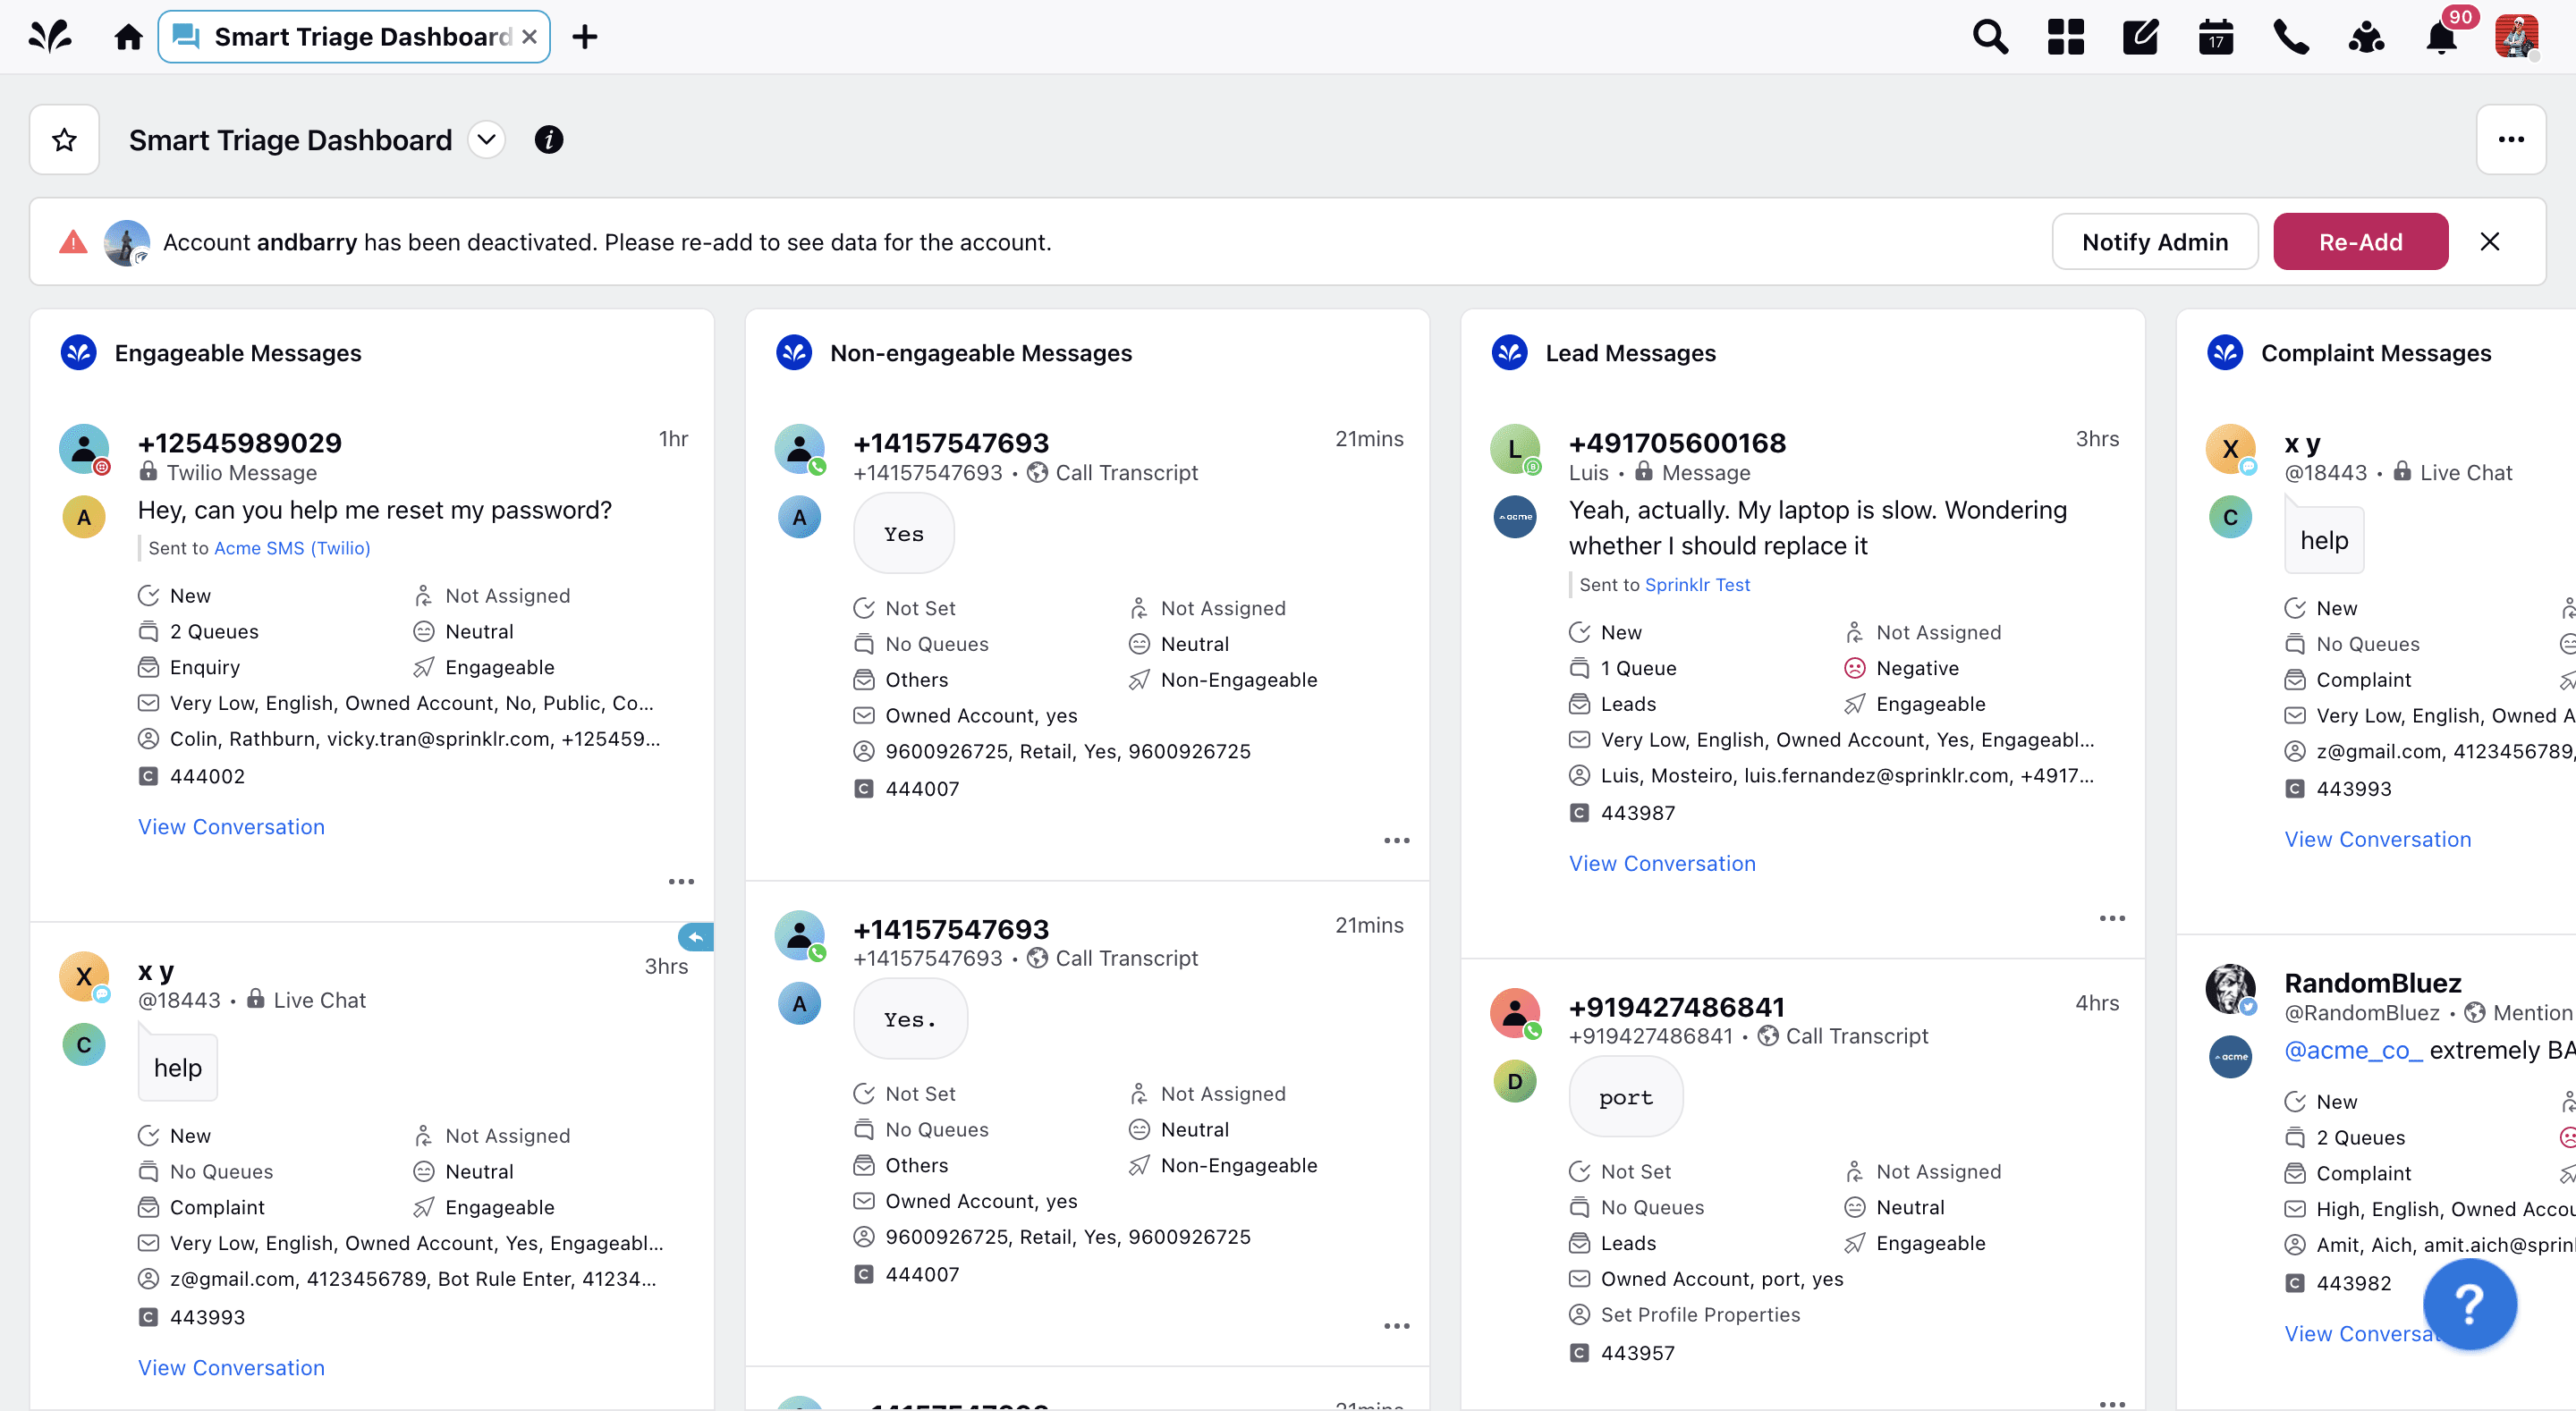Open the app launcher grid icon
2576x1411 pixels.
point(2065,36)
